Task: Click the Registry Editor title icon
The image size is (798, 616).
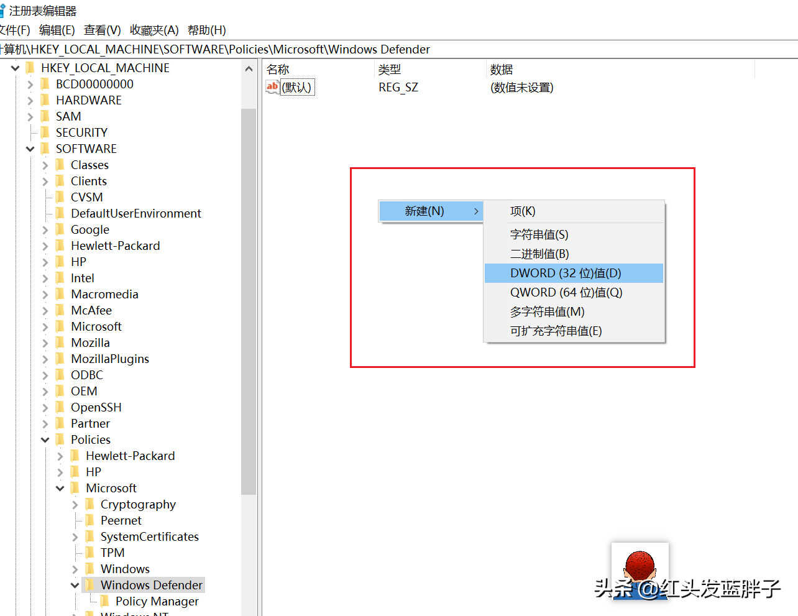Action: (2, 11)
